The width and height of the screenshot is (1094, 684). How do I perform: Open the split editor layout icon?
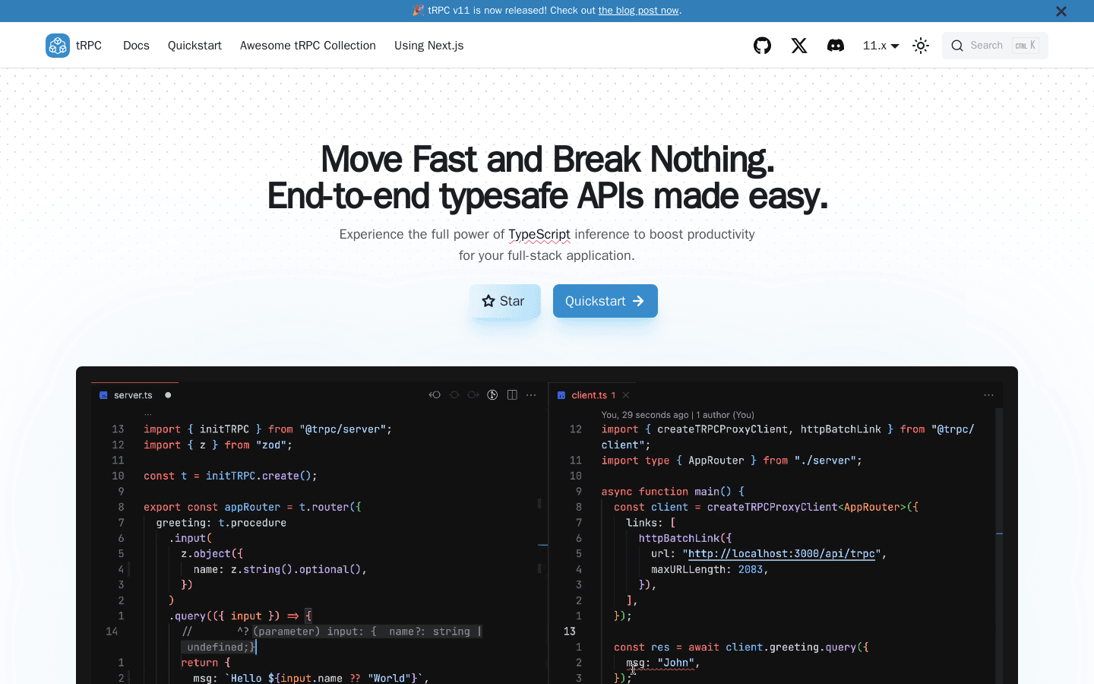coord(512,394)
